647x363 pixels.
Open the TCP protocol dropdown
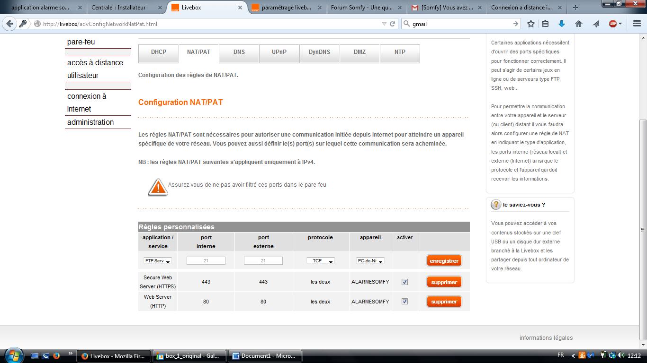(321, 261)
